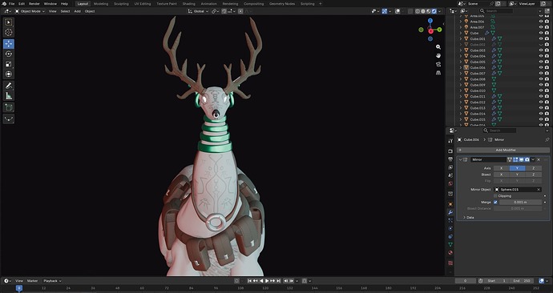Open the Object Data mesh properties tab

coord(450,244)
